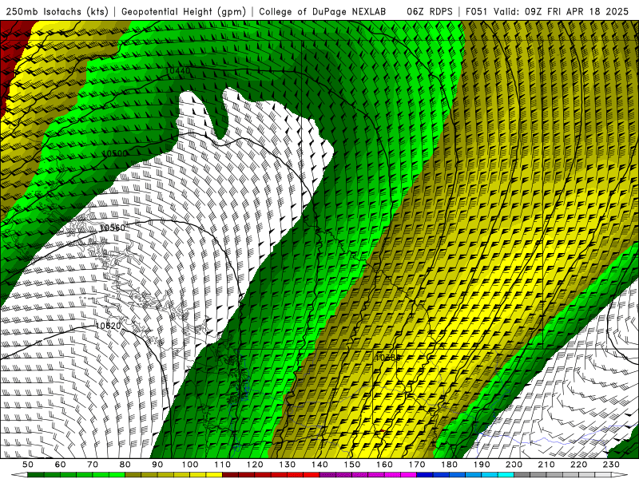The height and width of the screenshot is (479, 639).
Task: Click the 70 knot legend value
Action: pos(93,465)
